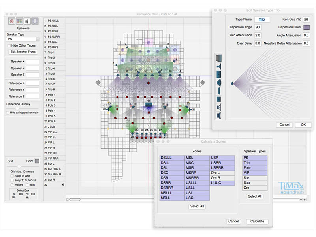Select Trib in Speaker Types list
The width and height of the screenshot is (316, 237).
tap(254, 163)
